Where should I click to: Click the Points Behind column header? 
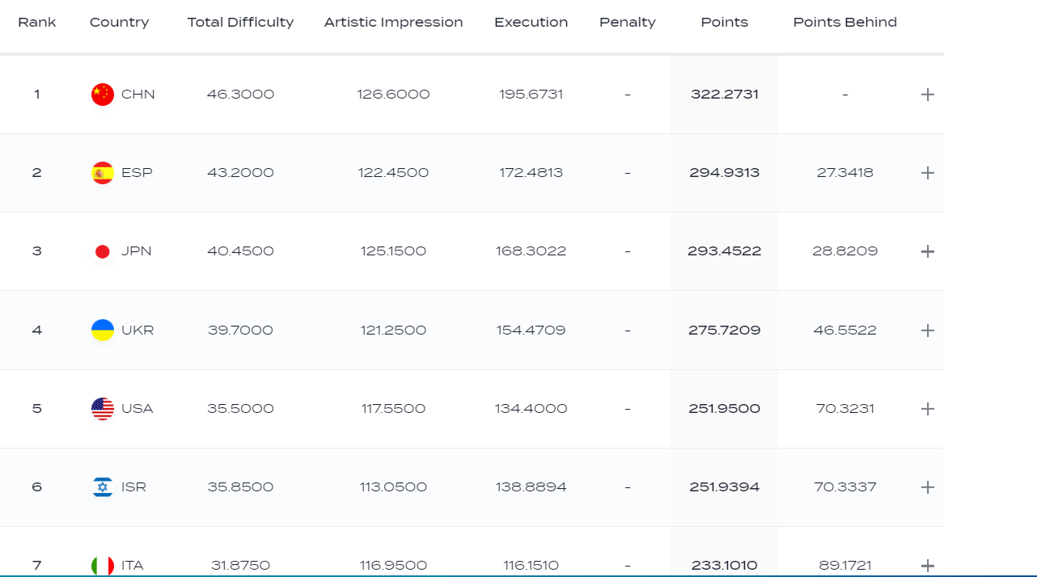click(x=844, y=23)
